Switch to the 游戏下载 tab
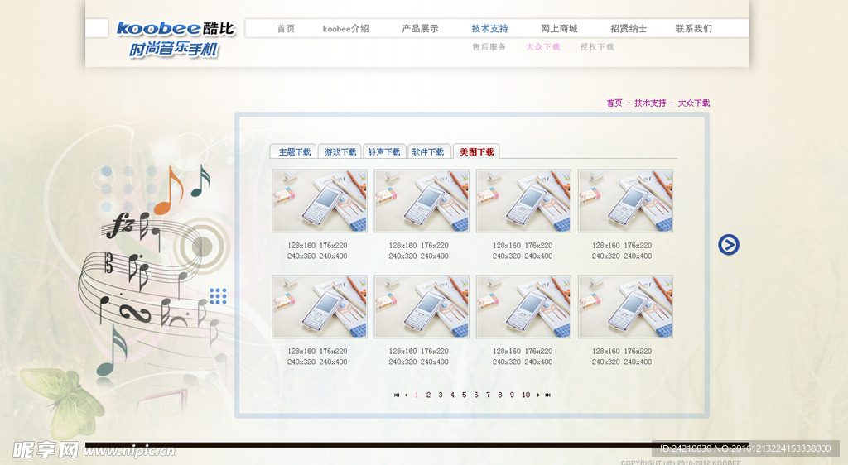 click(340, 152)
